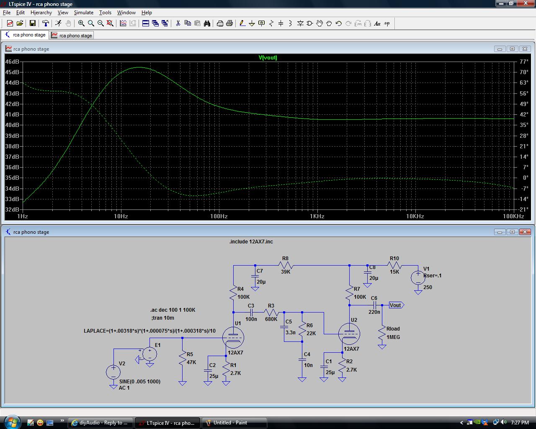Open the View menu
Viewport: 536px width, 429px height.
pyautogui.click(x=63, y=13)
